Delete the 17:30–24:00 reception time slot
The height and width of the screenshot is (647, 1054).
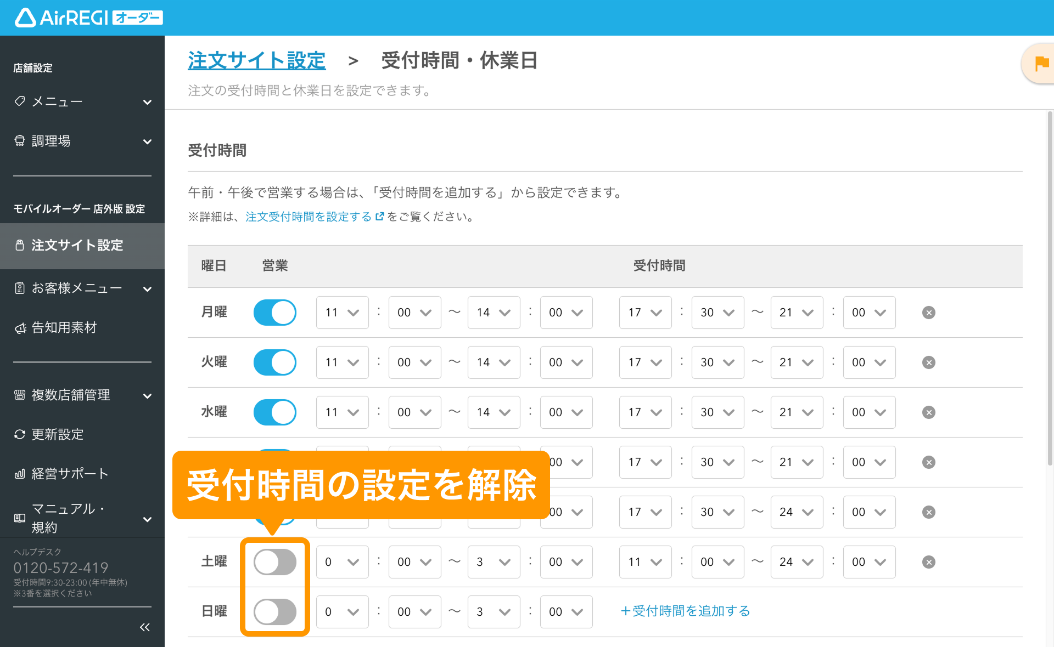[x=929, y=512]
